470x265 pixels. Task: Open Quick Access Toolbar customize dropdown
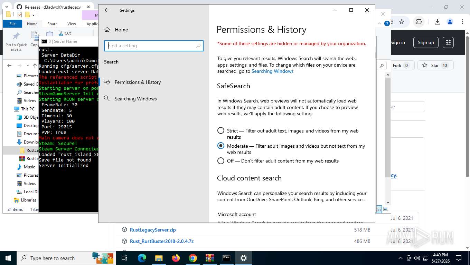click(x=34, y=14)
